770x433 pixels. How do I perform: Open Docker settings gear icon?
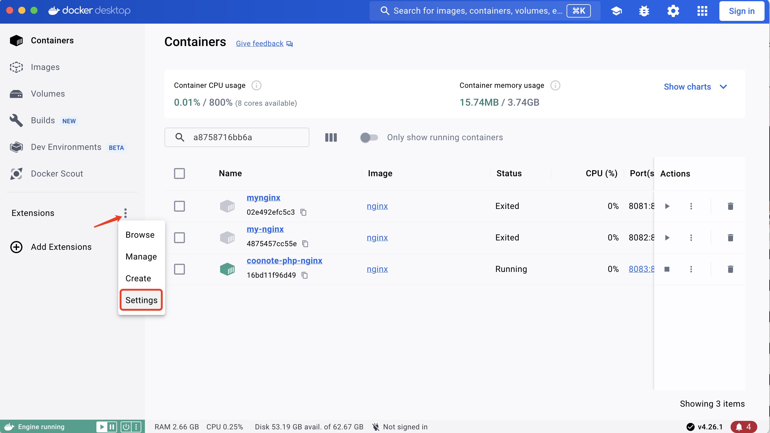pos(673,11)
